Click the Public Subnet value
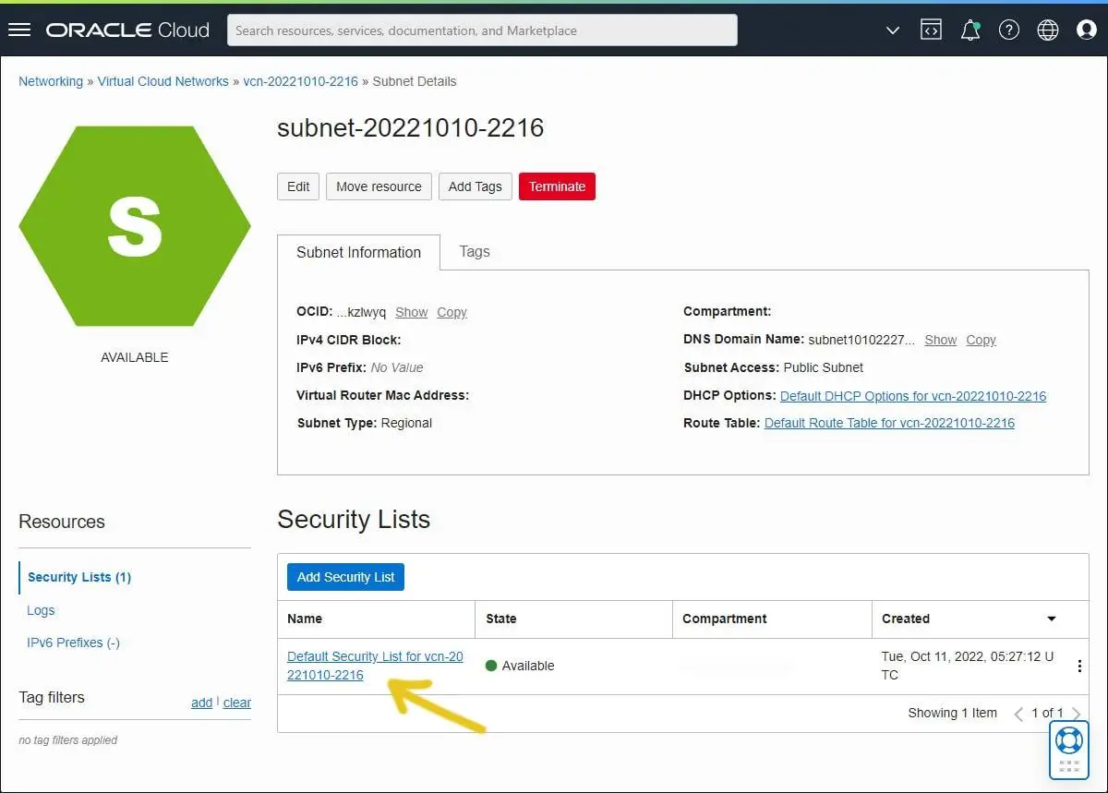 824,367
